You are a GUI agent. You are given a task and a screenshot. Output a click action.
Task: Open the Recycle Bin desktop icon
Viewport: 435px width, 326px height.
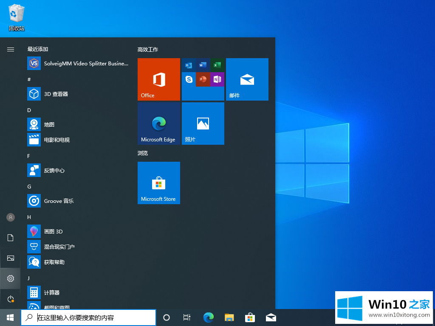point(17,17)
